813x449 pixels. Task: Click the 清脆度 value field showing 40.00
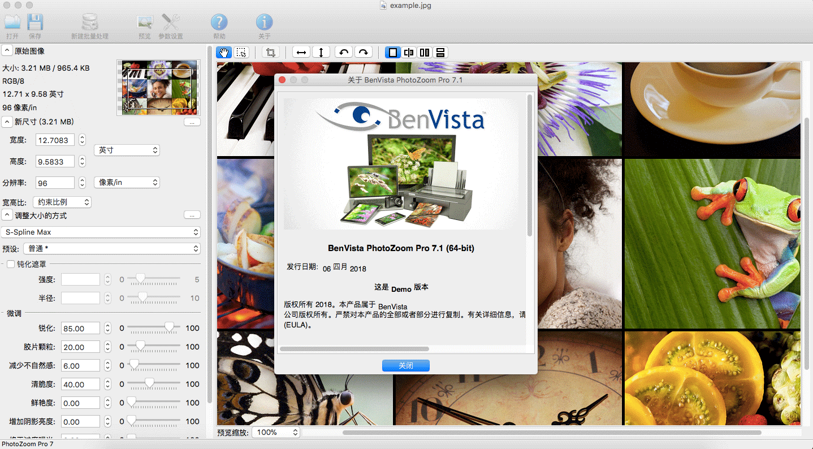coord(80,384)
